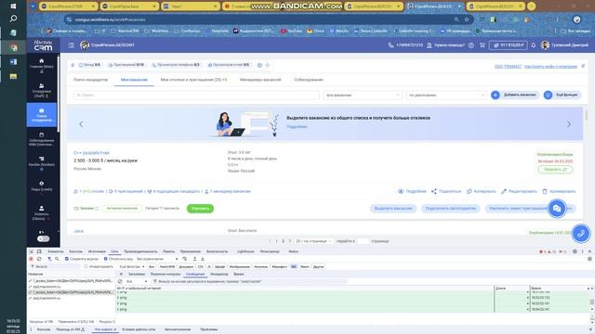Click the vacancy search input field
This screenshot has width=595, height=334.
tap(196, 95)
